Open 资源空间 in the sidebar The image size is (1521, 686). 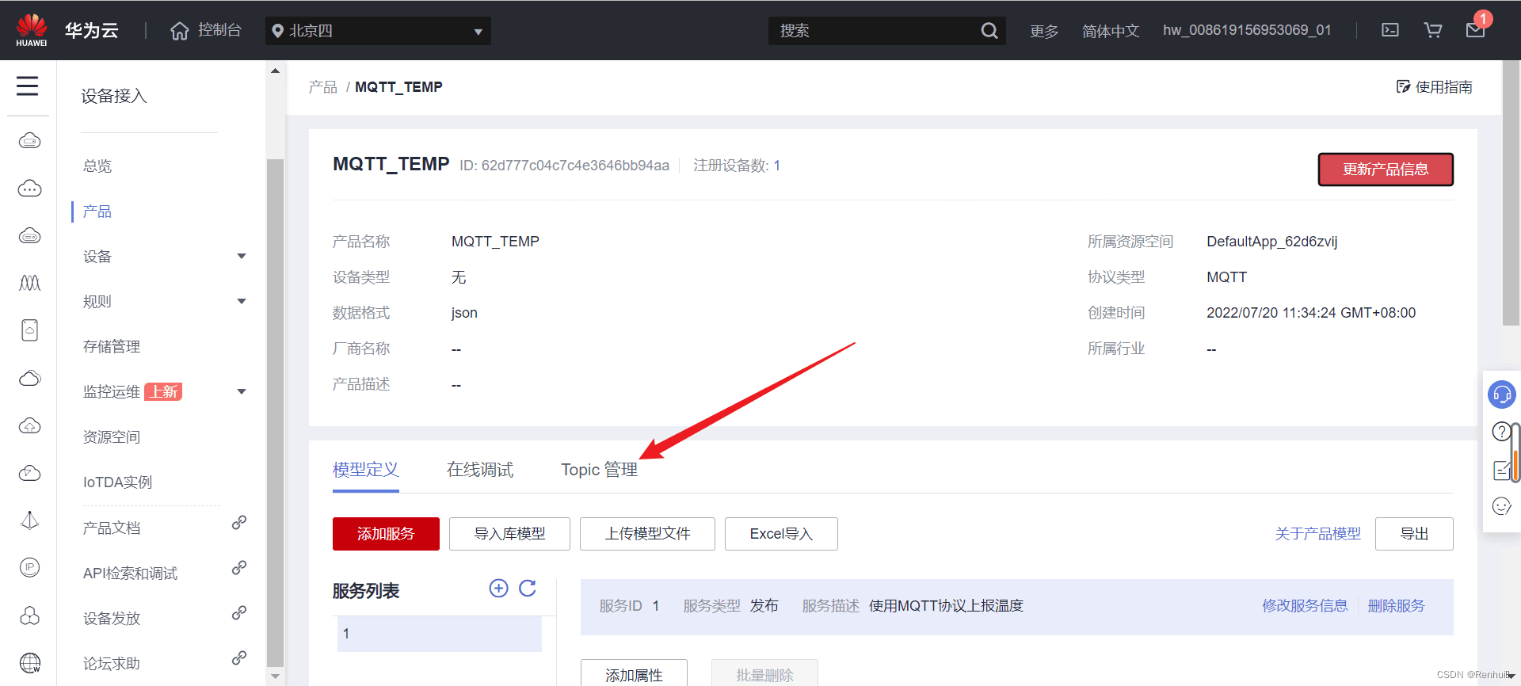(112, 436)
